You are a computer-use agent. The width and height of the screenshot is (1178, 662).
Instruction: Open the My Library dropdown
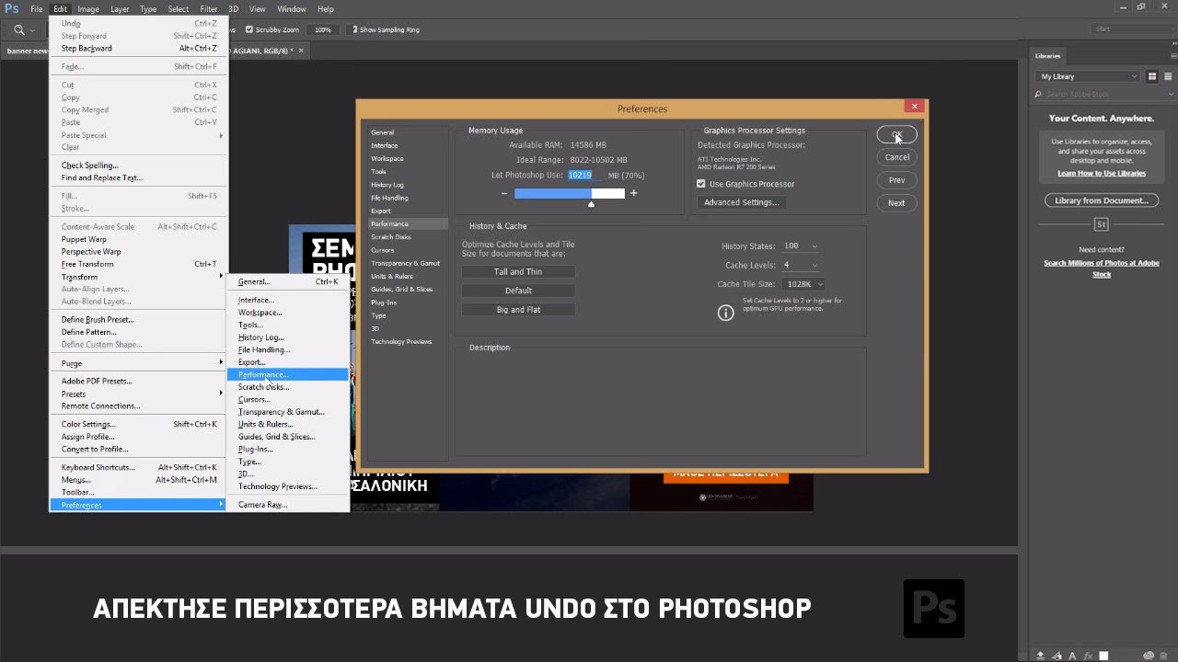pos(1088,76)
